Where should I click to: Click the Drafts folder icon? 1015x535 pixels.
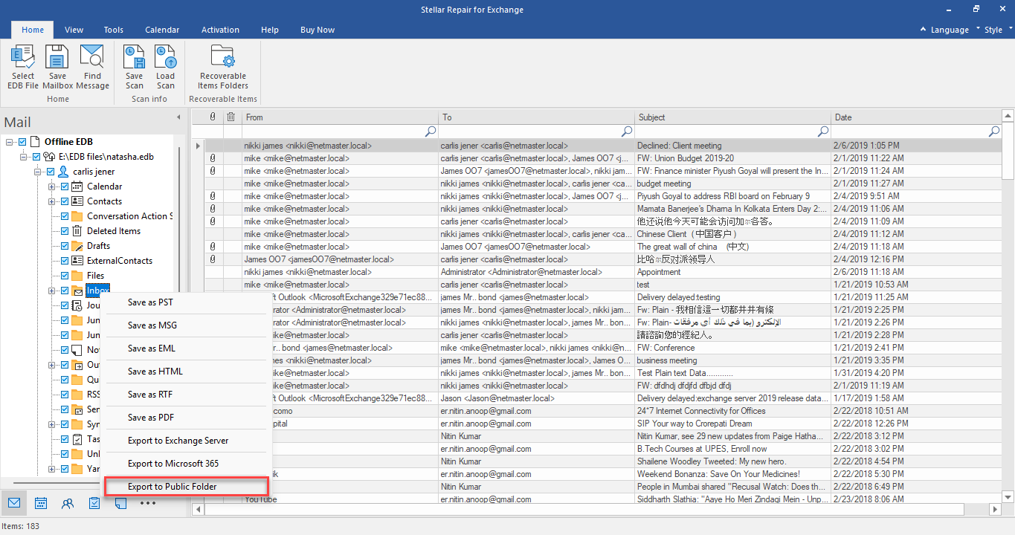(x=77, y=246)
